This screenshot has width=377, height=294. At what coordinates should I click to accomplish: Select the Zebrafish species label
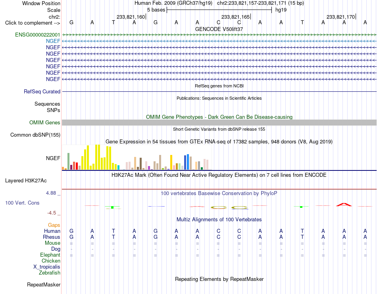coord(50,273)
